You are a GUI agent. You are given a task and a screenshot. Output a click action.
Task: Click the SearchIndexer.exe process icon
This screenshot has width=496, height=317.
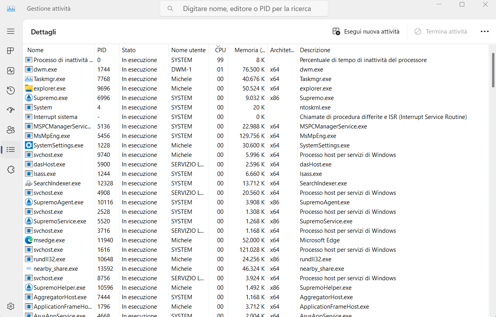coord(28,183)
